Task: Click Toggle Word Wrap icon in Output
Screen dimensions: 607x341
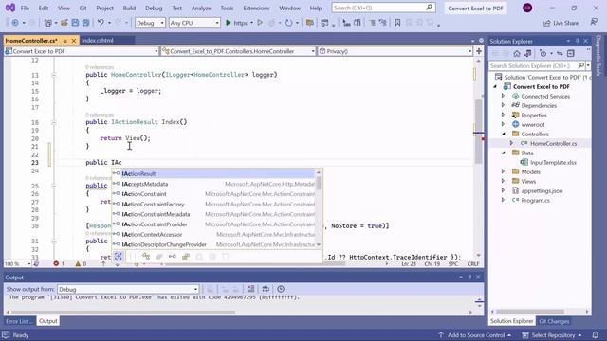Action: coord(266,289)
